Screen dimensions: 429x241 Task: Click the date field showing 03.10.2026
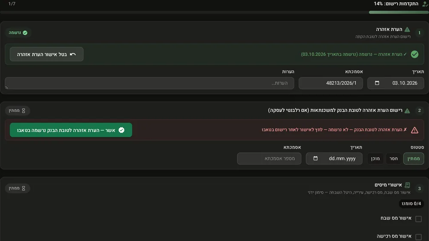[x=396, y=83]
